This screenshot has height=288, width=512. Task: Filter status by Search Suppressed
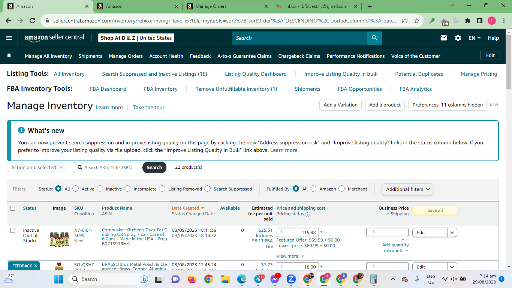click(x=207, y=189)
